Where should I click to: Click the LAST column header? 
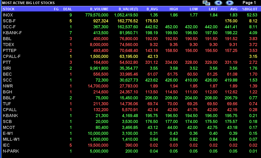[213, 9]
